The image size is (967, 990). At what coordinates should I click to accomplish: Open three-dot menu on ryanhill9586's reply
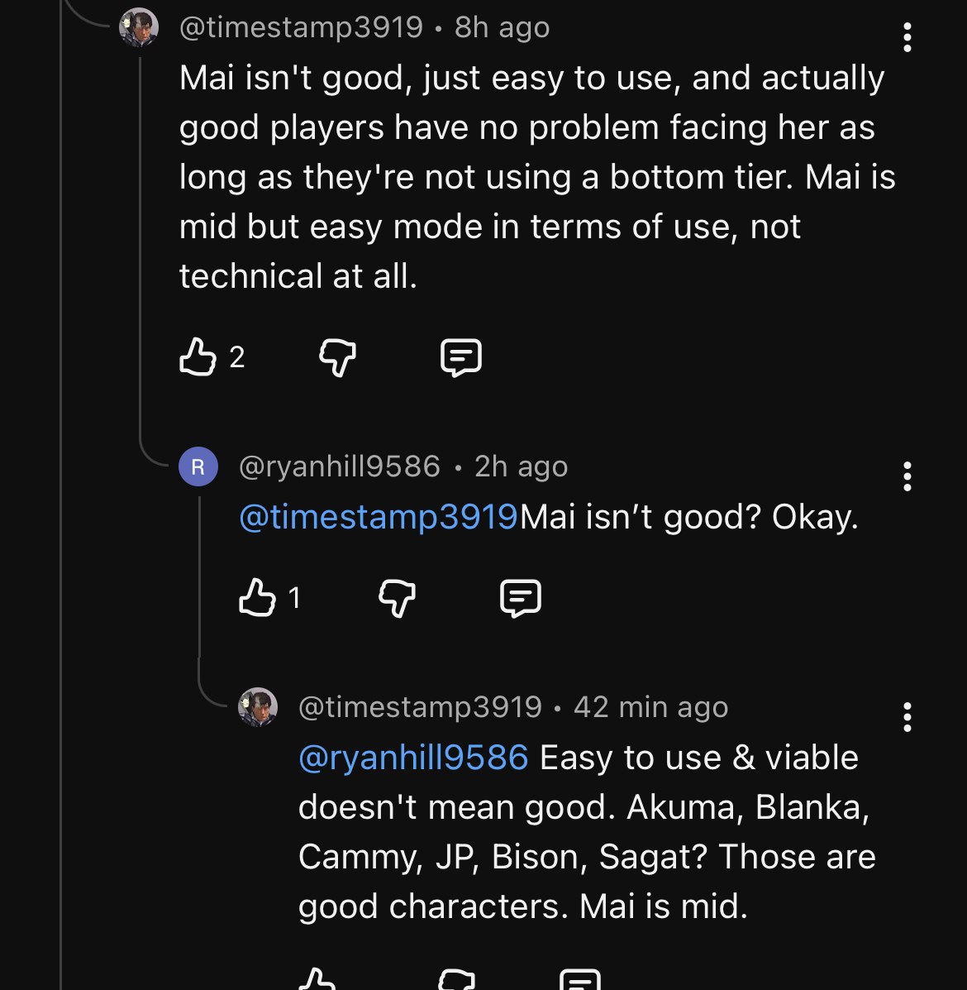coord(907,476)
